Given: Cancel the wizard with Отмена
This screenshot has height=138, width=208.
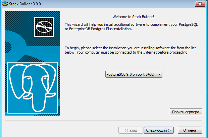Looking at the screenshot, I should pos(190,130).
